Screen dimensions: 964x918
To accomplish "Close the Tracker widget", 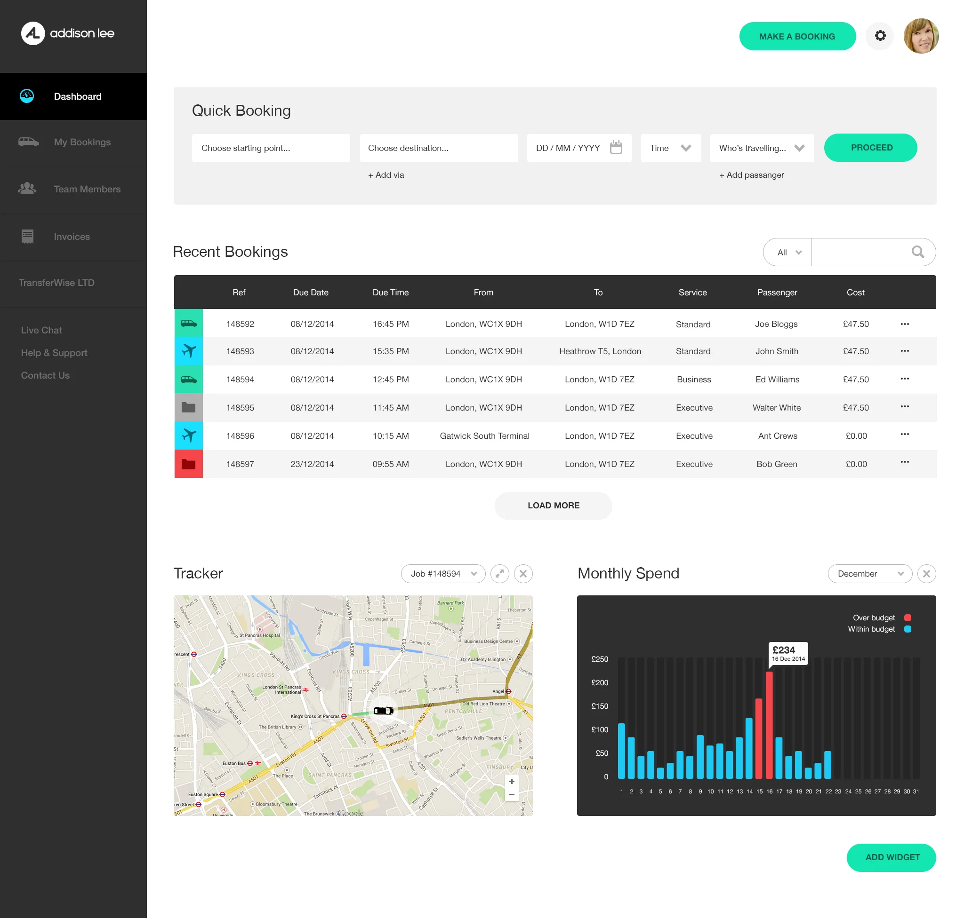I will click(x=523, y=573).
